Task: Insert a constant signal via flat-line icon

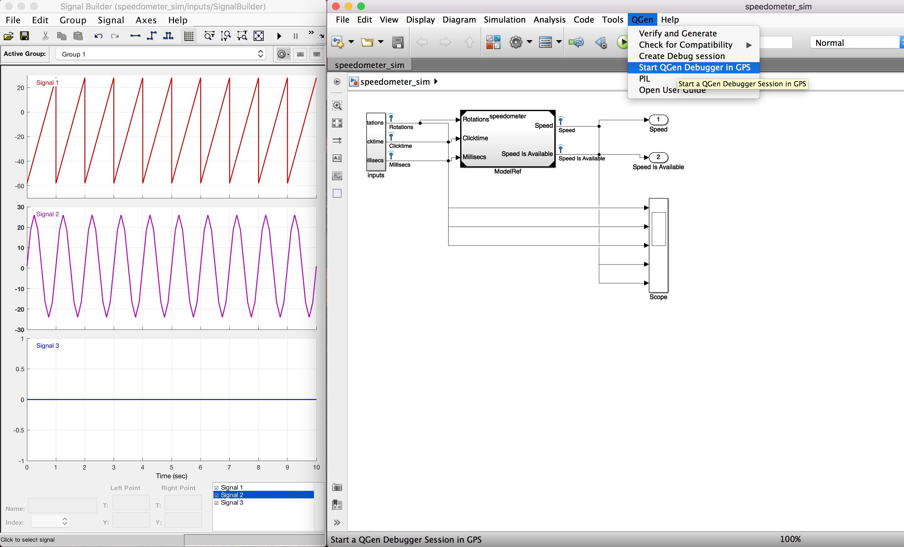Action: point(135,35)
